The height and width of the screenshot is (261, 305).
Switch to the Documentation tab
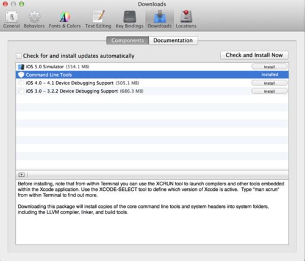click(173, 40)
